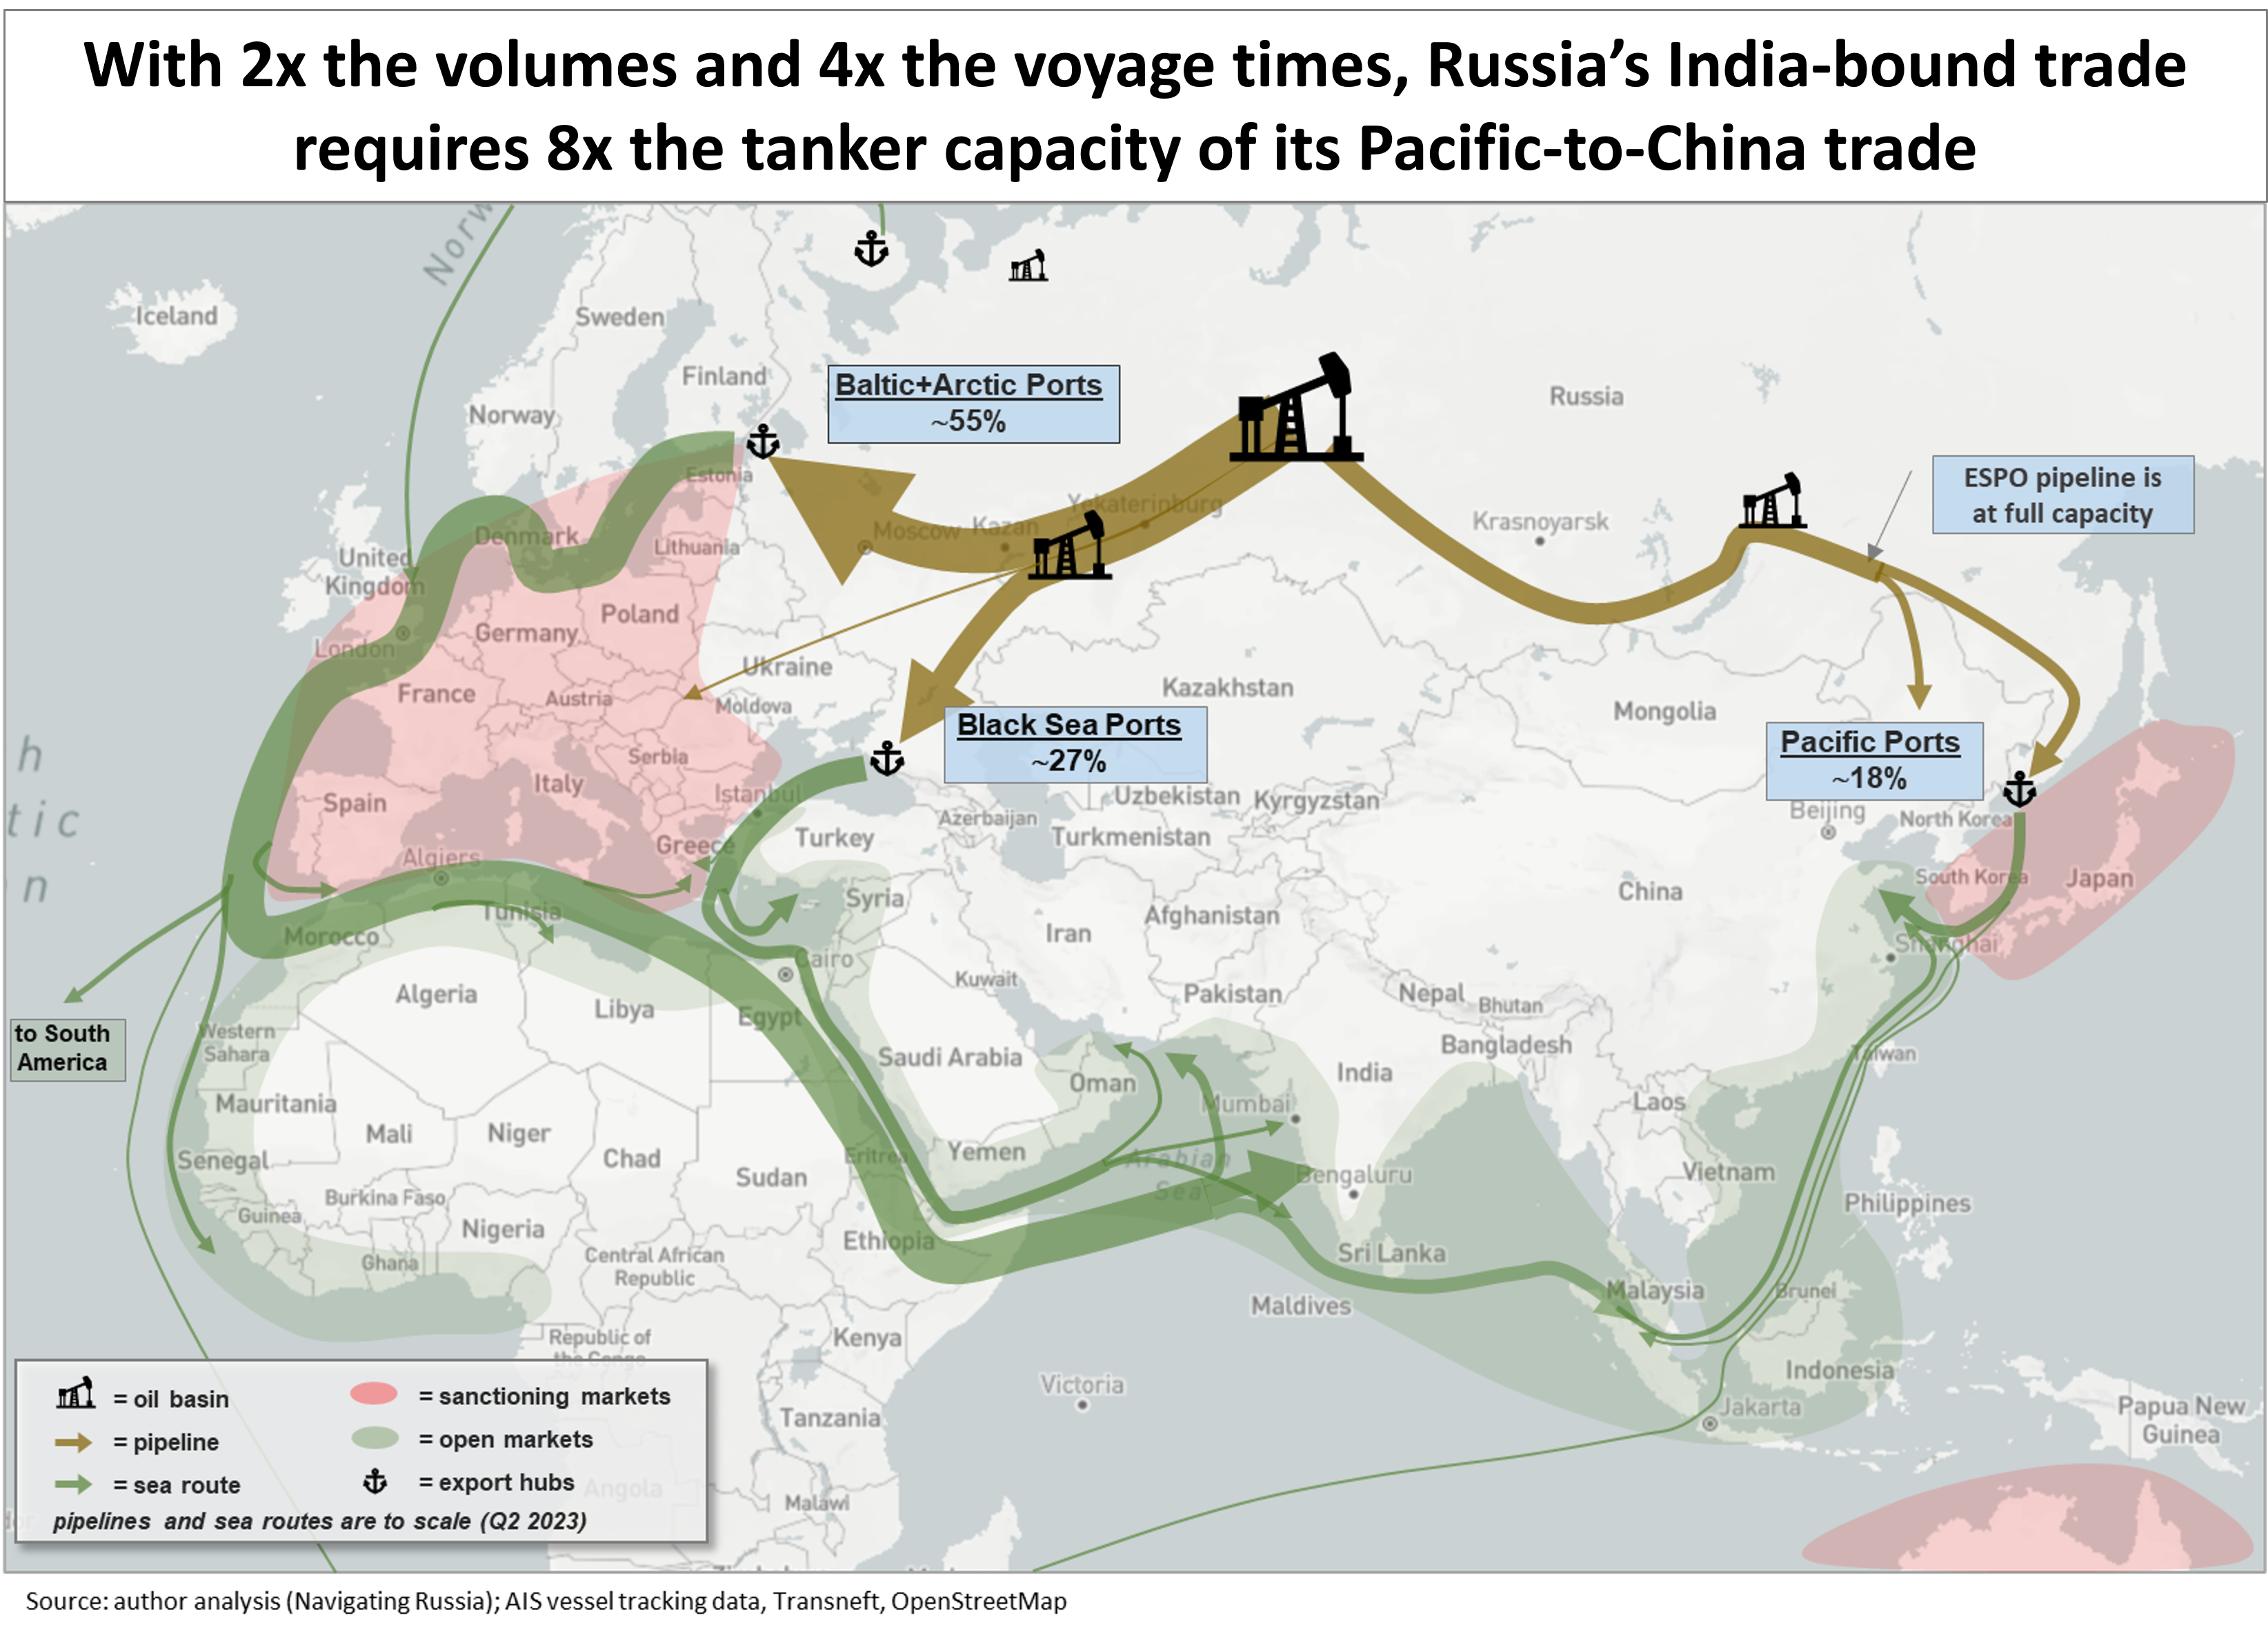Click the 'Vietnam' country label

(1728, 1172)
